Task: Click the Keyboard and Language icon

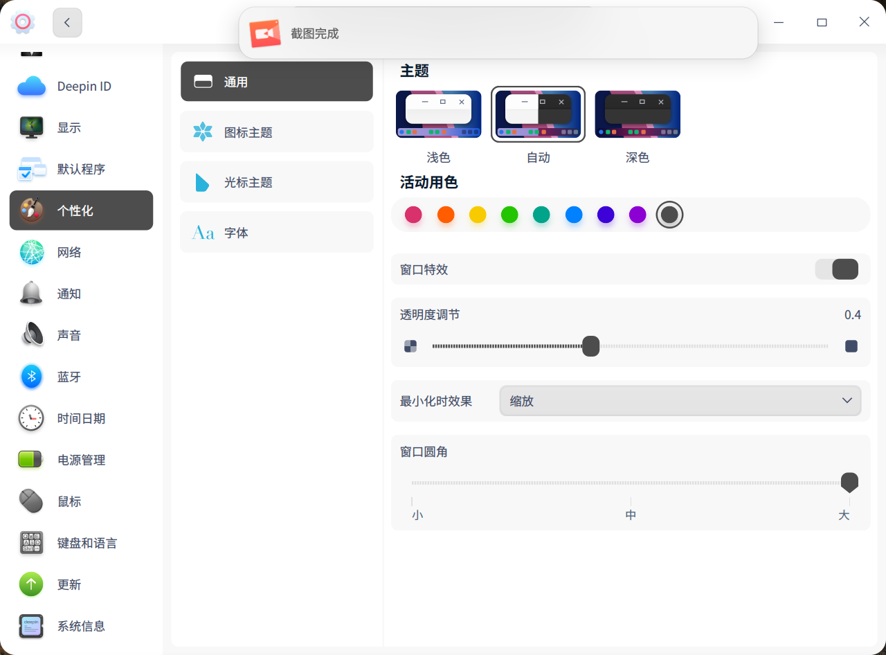Action: point(31,543)
